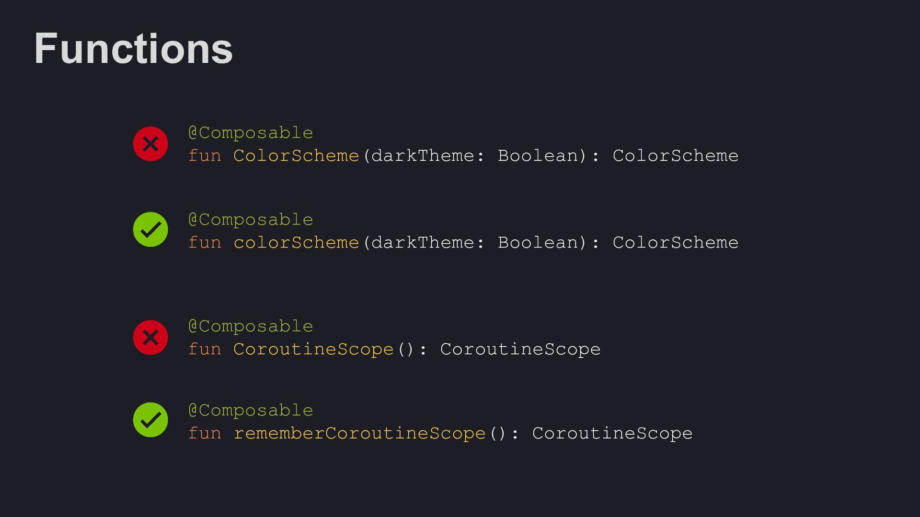Click the green checkmark beside colorScheme function
Screen dimensions: 920x517
point(150,230)
